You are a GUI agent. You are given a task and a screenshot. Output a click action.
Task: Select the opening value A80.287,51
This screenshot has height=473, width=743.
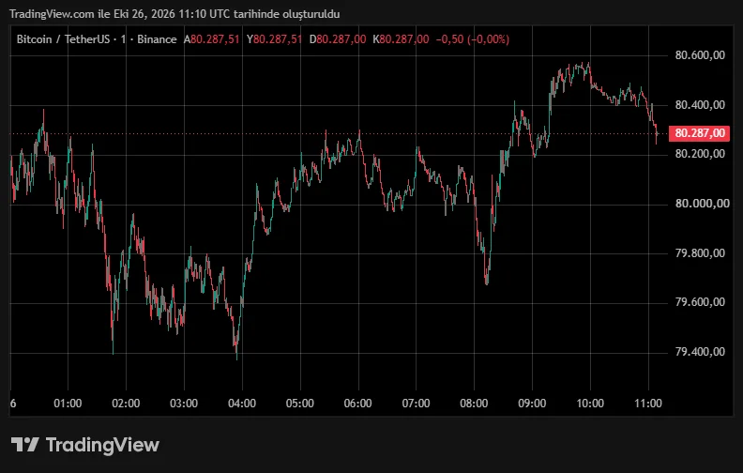pos(212,39)
